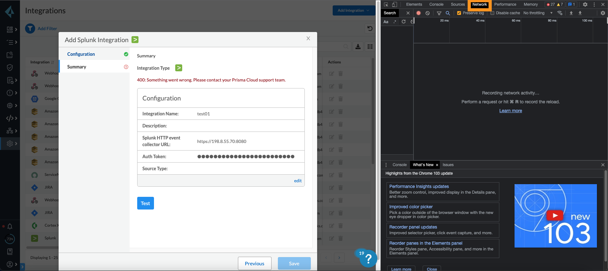Expand the code </> sidebar menu
Screen dimensions: 608x271
(x=12, y=118)
